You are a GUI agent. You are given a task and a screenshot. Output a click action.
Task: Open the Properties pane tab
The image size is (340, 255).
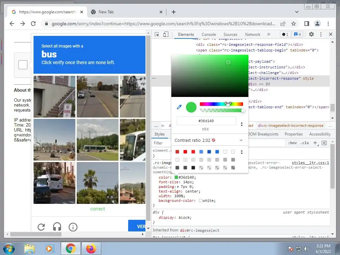(x=294, y=134)
